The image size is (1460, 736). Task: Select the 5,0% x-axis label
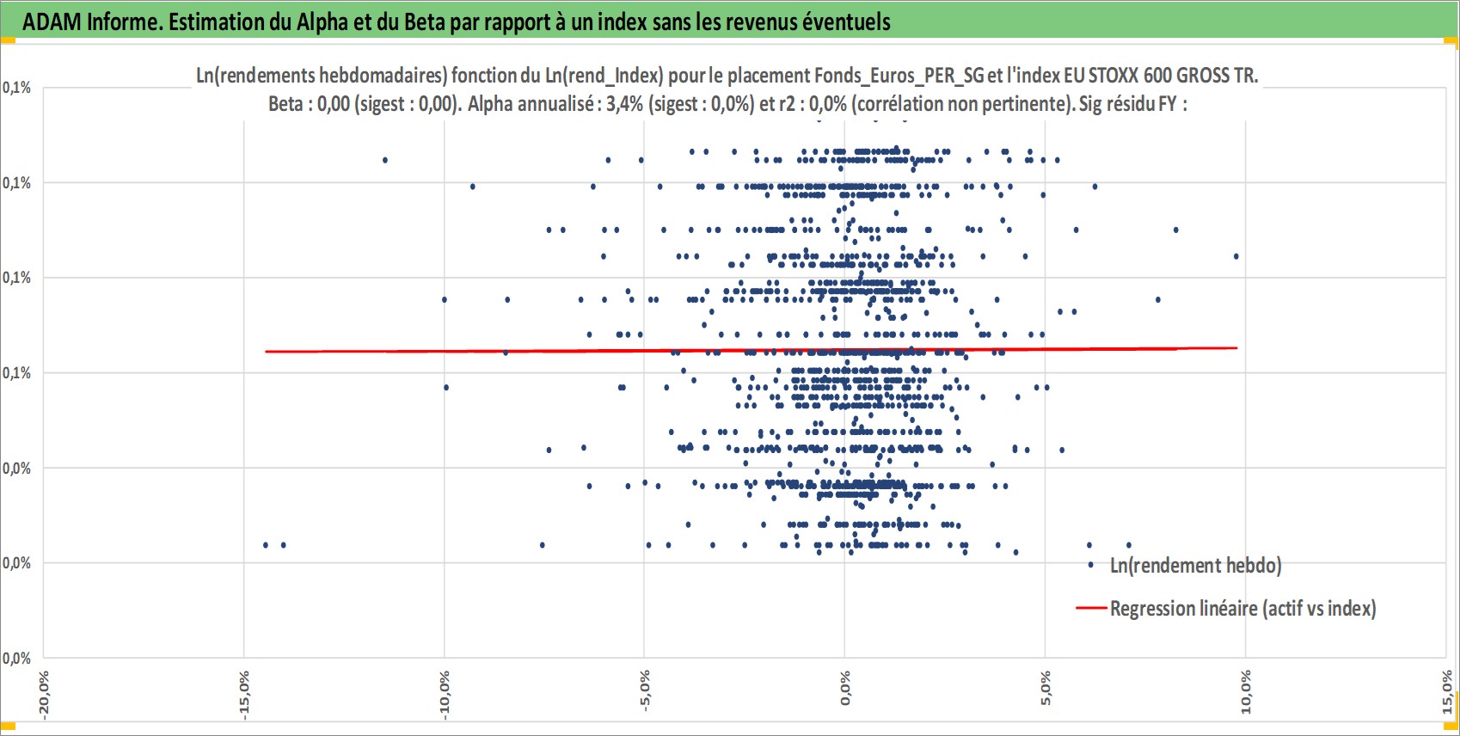point(1046,689)
